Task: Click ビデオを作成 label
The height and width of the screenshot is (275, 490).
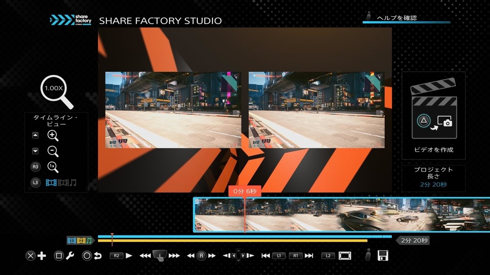Action: (x=433, y=150)
